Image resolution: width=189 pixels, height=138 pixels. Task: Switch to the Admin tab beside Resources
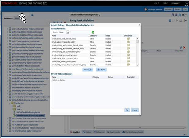pos(17,18)
